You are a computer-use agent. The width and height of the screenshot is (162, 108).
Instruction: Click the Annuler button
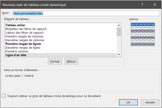coord(150,102)
